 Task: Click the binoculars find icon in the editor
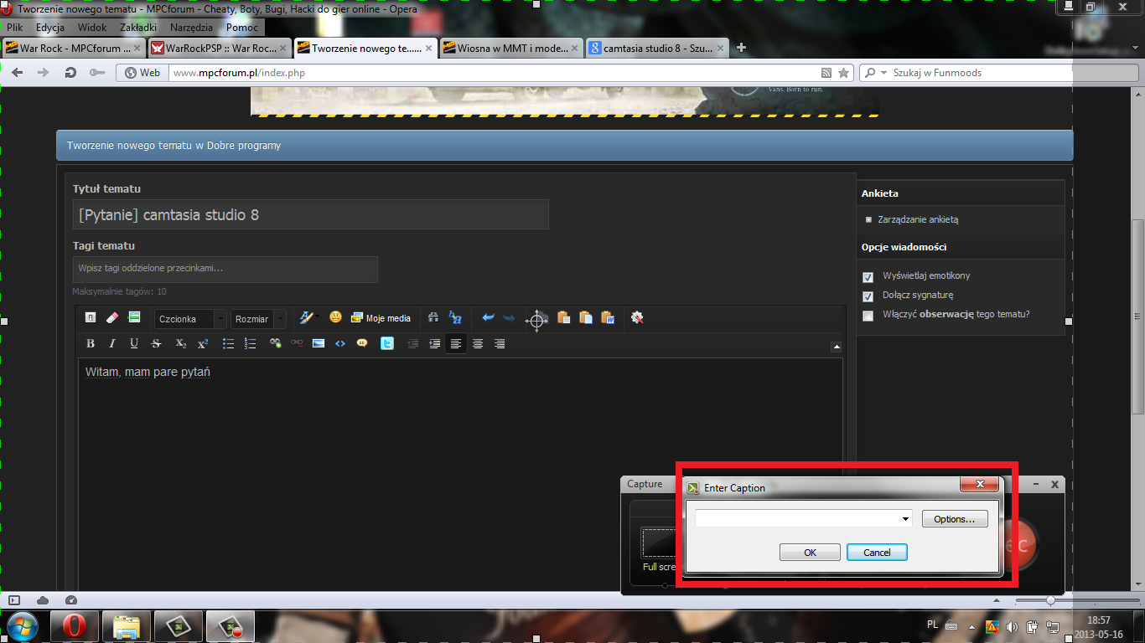433,318
